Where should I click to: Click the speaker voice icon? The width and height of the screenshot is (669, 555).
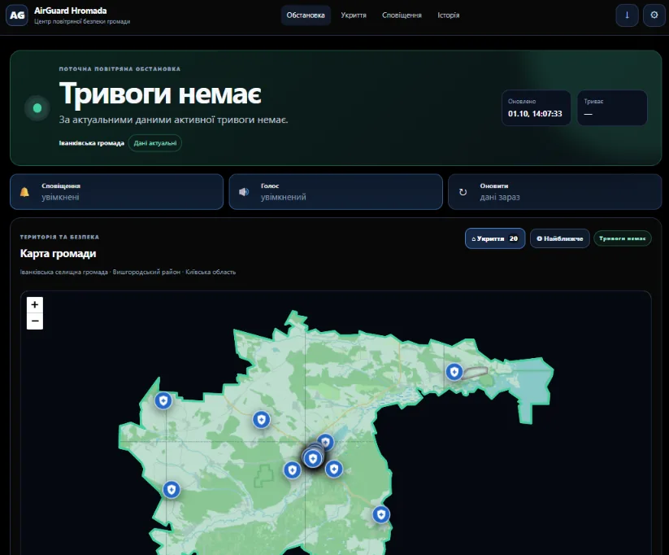click(244, 192)
